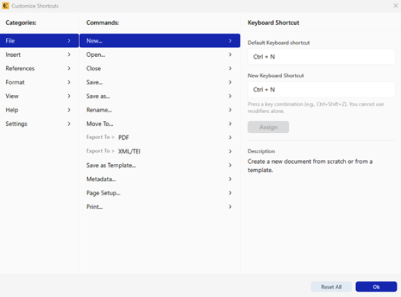The height and width of the screenshot is (297, 401).
Task: Confirm with the Ok button
Action: click(x=376, y=286)
